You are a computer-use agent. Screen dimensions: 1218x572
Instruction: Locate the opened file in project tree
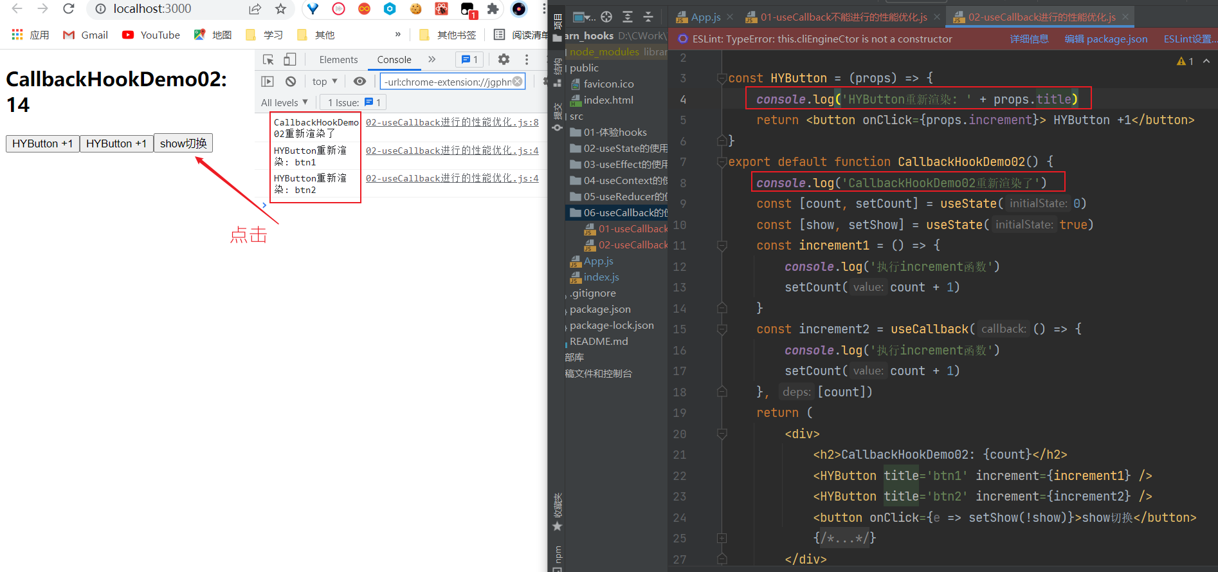point(606,17)
